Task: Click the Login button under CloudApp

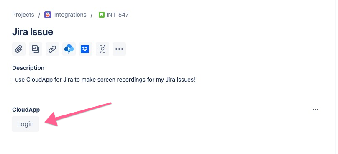Action: [26, 124]
